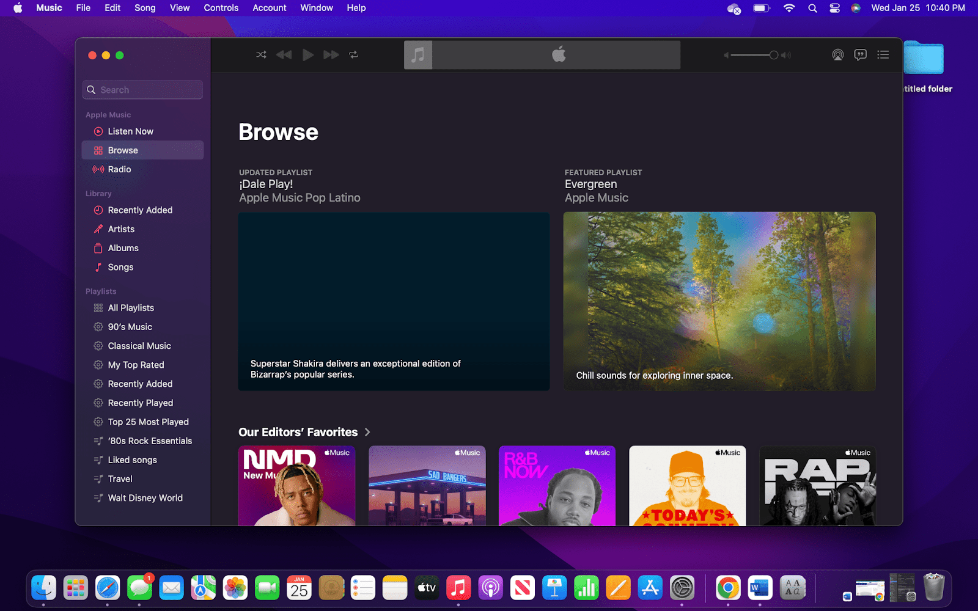Open the Account menu
Screen dimensions: 978x611
click(x=270, y=8)
